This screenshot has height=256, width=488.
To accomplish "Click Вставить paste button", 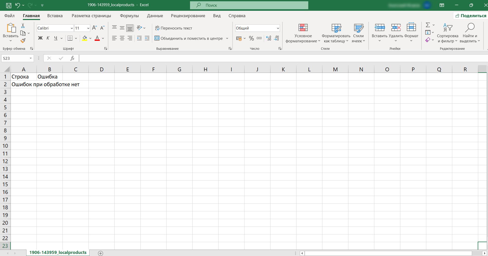I will point(11,33).
